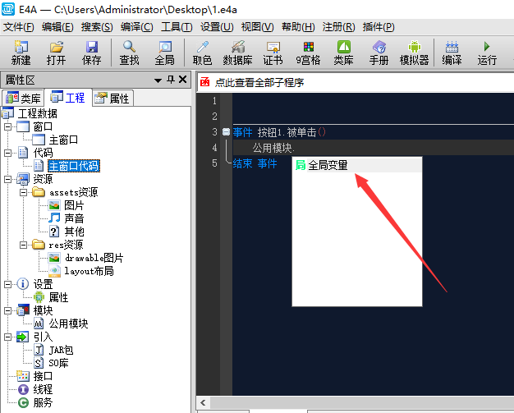Launch the 模拟器 emulator icon
The image size is (514, 413).
pyautogui.click(x=414, y=53)
